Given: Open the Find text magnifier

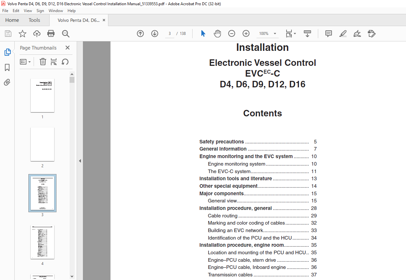Looking at the screenshot, I should (66, 34).
